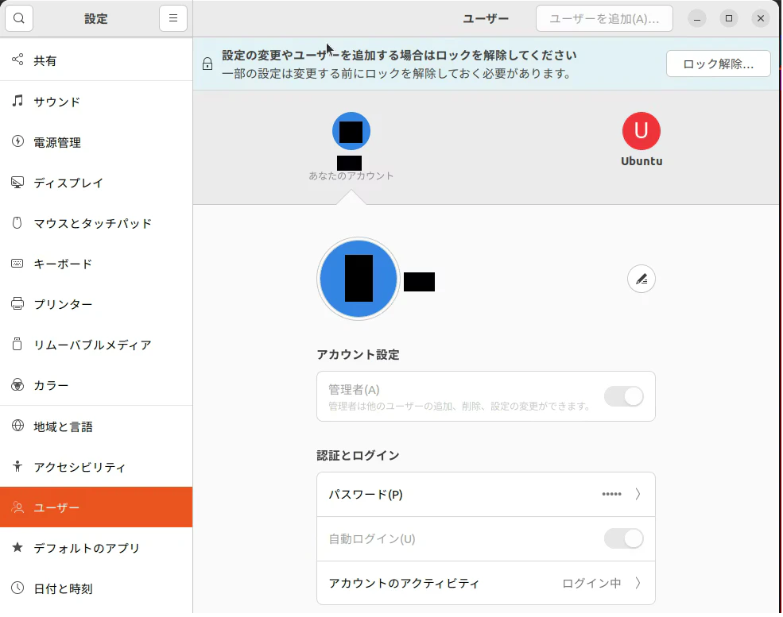Screen dimensions: 783x617
Task: Expand the パスワード(P) row chevron
Action: (638, 494)
